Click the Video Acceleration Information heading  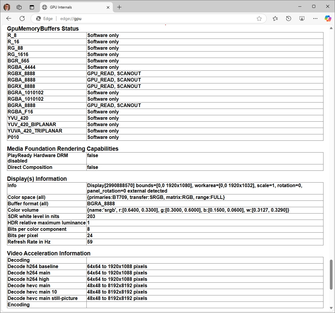[x=49, y=253]
